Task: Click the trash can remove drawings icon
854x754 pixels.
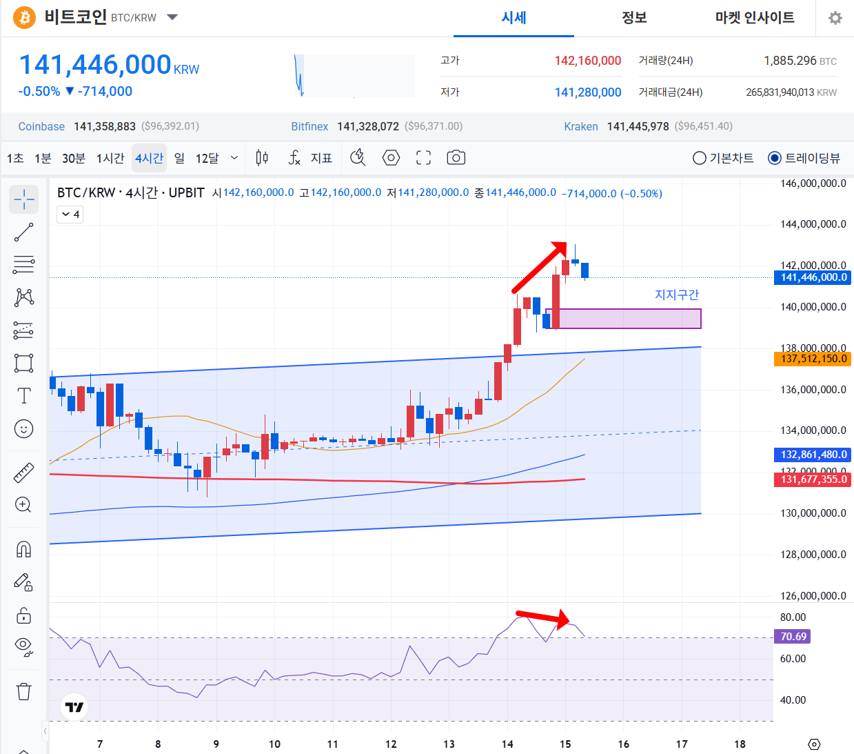Action: [23, 691]
